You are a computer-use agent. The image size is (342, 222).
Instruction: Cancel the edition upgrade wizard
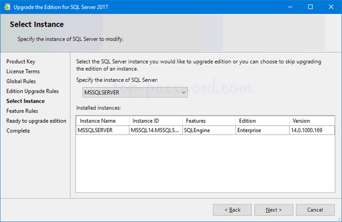(315, 210)
